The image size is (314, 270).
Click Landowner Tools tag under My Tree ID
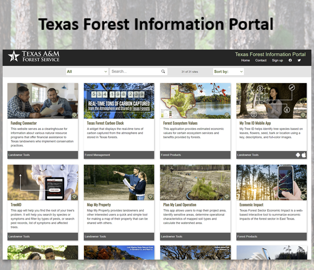tap(248, 155)
